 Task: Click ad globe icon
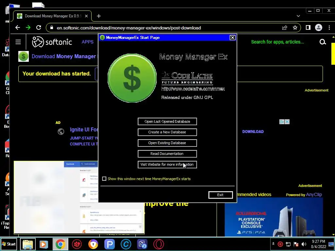tap(61, 132)
